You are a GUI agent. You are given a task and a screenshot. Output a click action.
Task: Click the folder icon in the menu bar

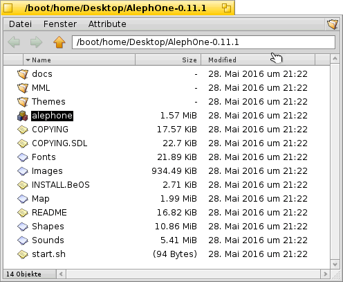[x=332, y=24]
